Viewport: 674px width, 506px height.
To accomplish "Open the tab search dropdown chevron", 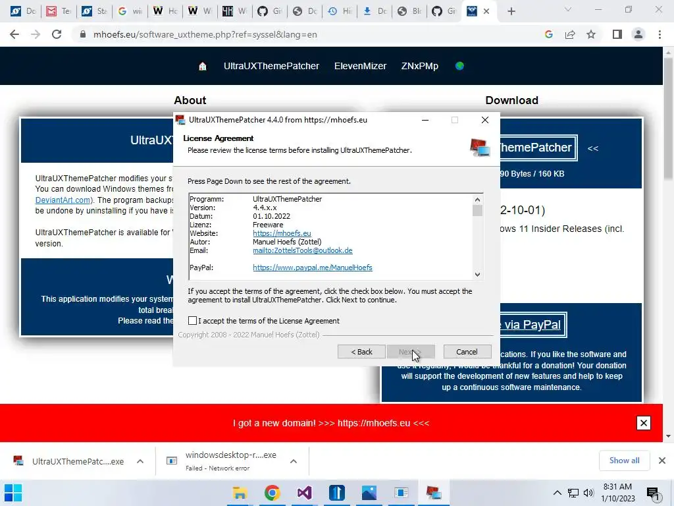I will [568, 9].
